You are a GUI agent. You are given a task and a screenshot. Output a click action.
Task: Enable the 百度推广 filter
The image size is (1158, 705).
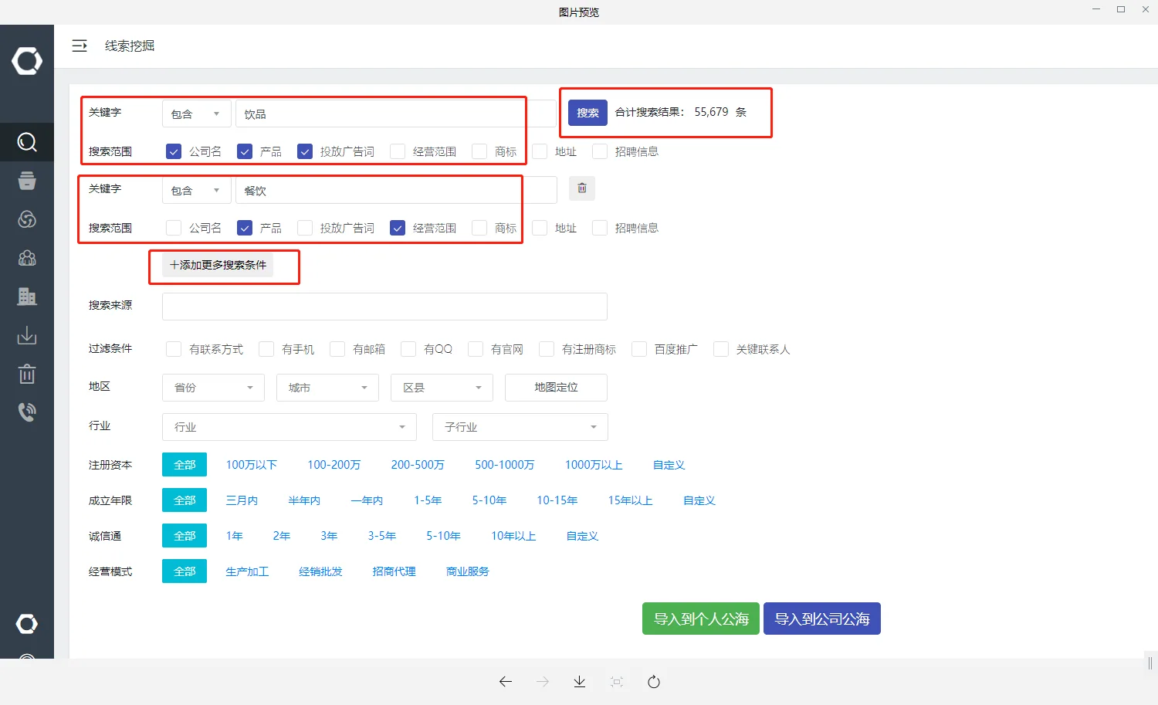pyautogui.click(x=639, y=349)
